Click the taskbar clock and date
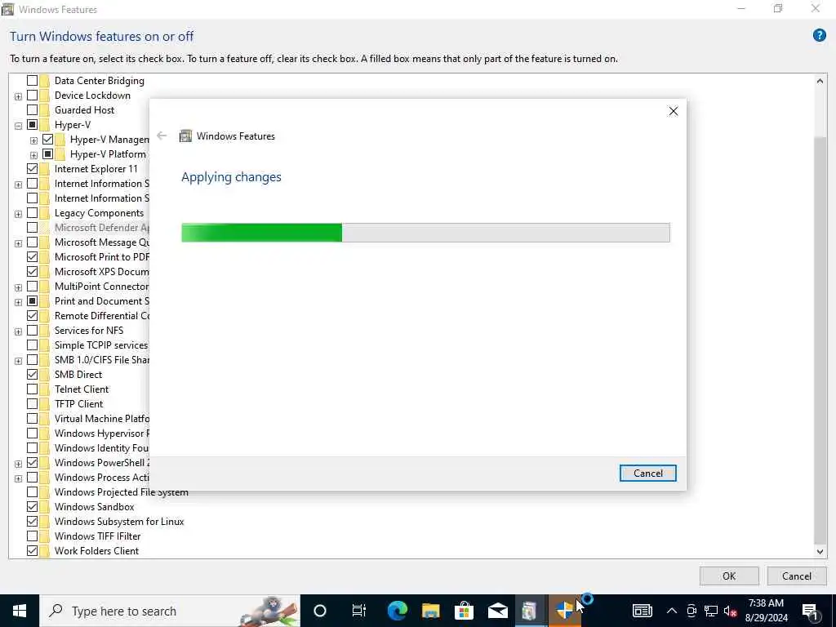The height and width of the screenshot is (627, 836). click(x=766, y=611)
